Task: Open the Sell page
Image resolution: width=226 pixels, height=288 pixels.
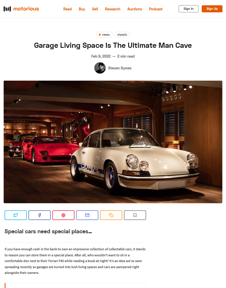Action: pos(95,9)
